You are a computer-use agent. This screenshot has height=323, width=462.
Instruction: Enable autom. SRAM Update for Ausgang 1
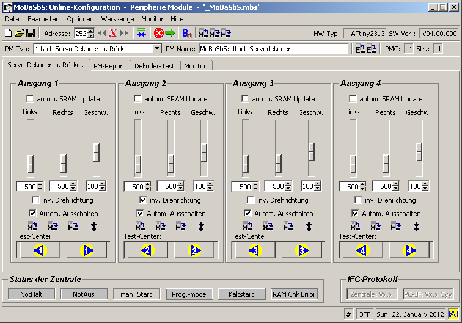31,99
